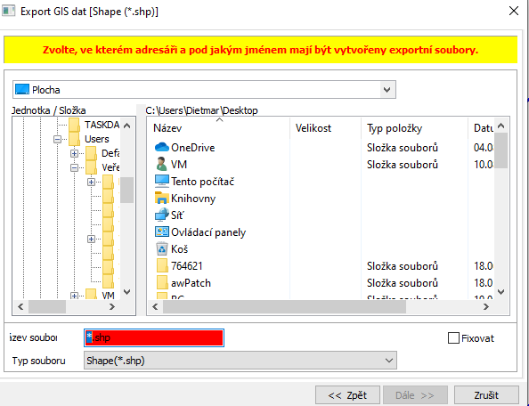This screenshot has width=529, height=406.
Task: Select the Tento počítač computer icon
Action: tap(161, 181)
